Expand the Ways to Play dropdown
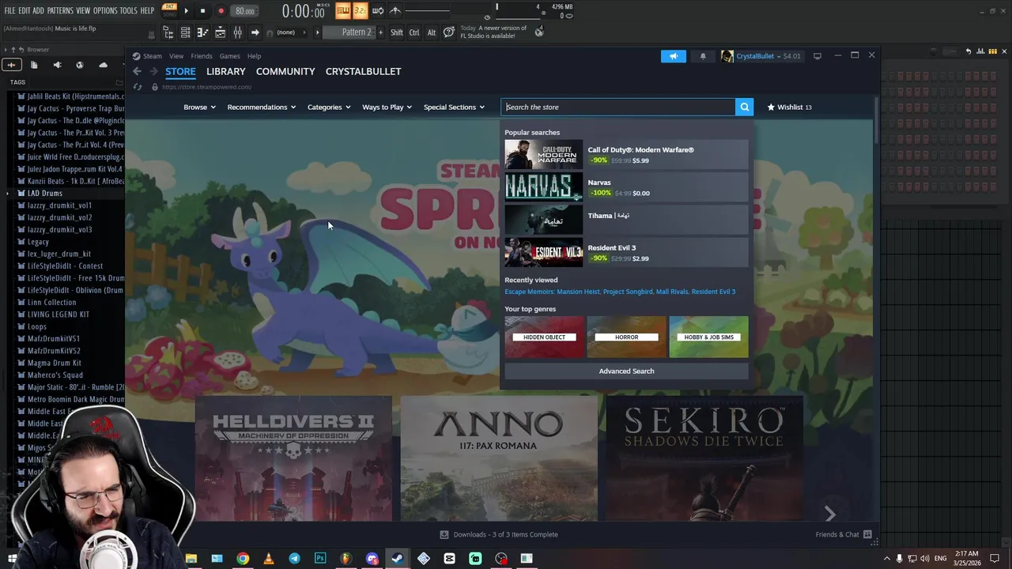This screenshot has width=1012, height=569. pyautogui.click(x=387, y=107)
